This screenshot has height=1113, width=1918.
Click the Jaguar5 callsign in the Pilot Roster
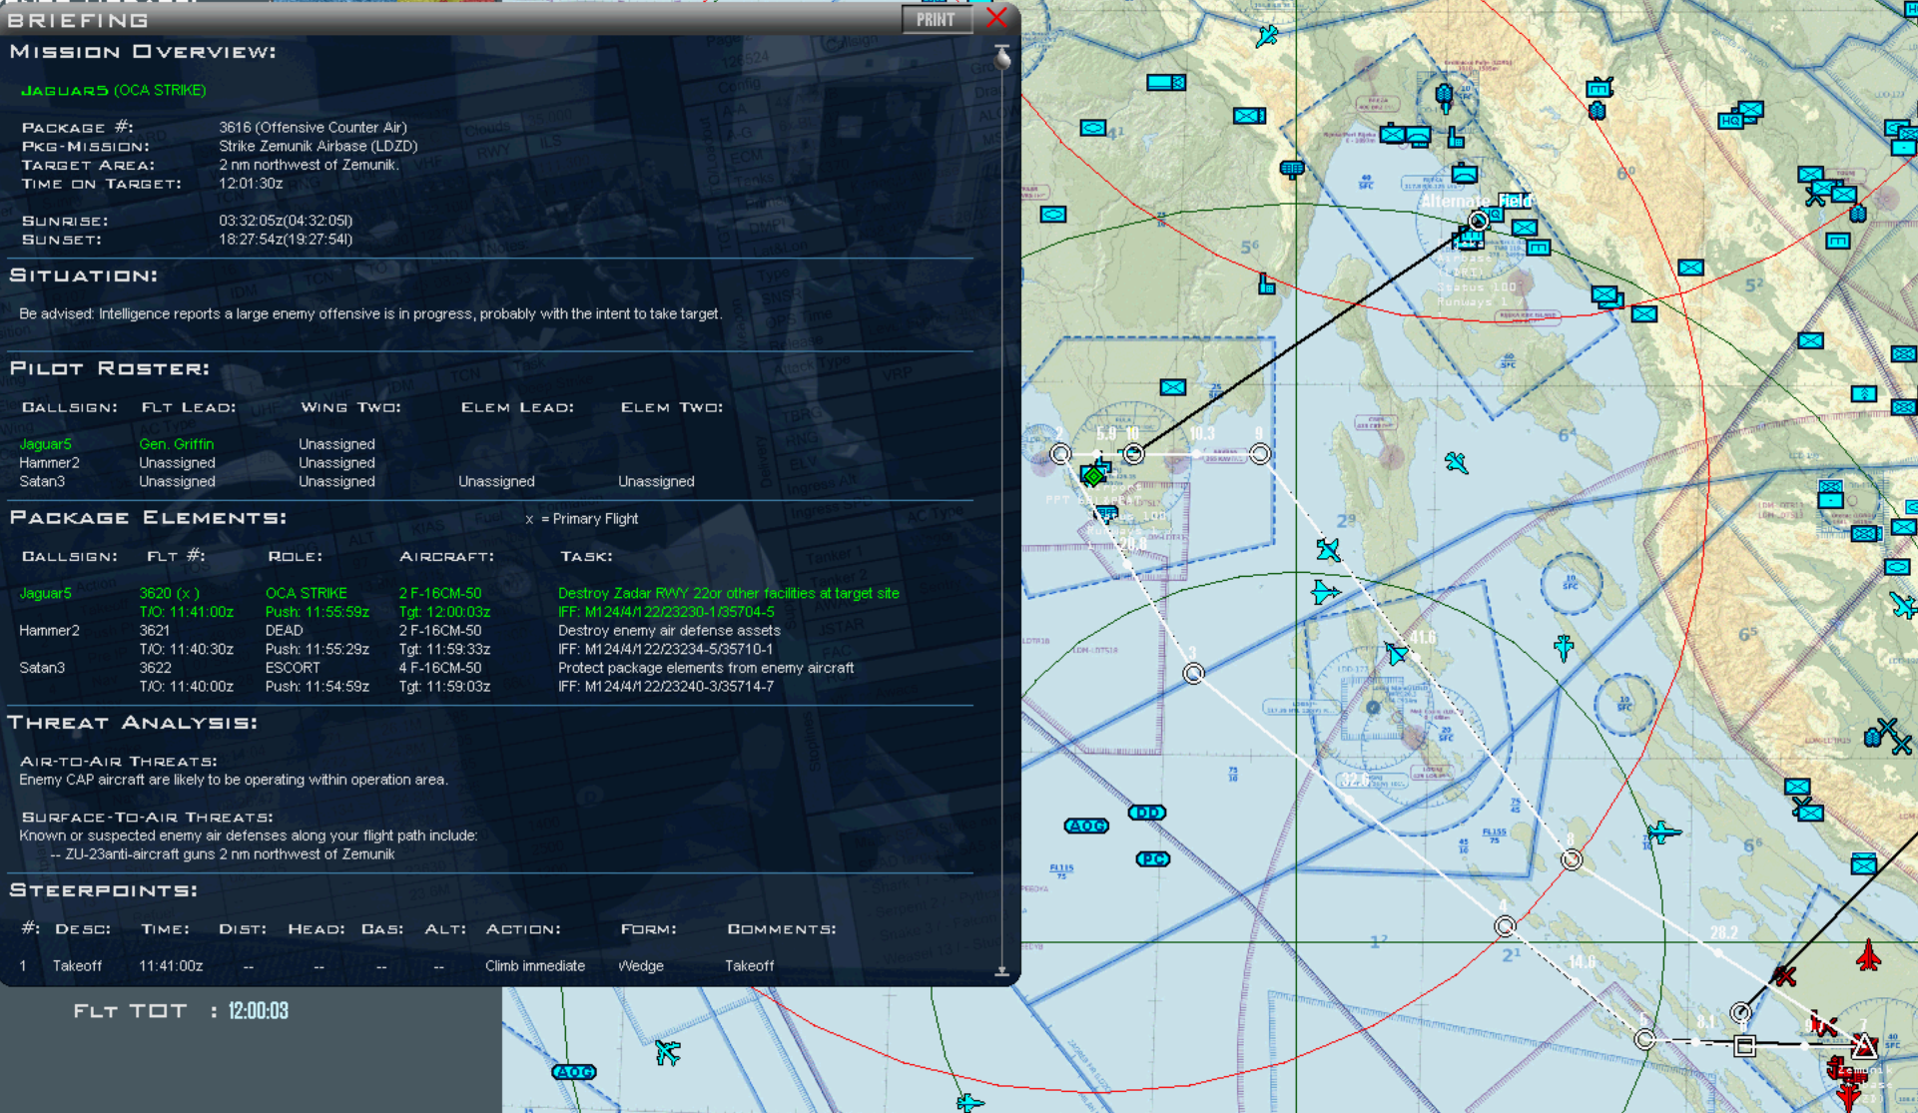coord(46,444)
